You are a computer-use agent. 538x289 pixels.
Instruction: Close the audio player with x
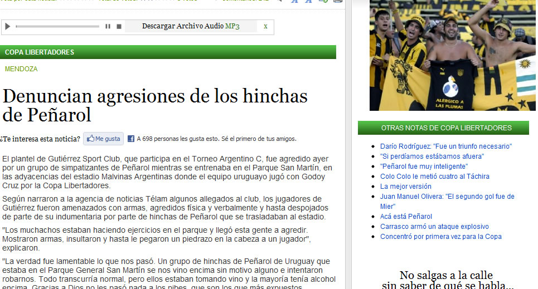point(265,26)
